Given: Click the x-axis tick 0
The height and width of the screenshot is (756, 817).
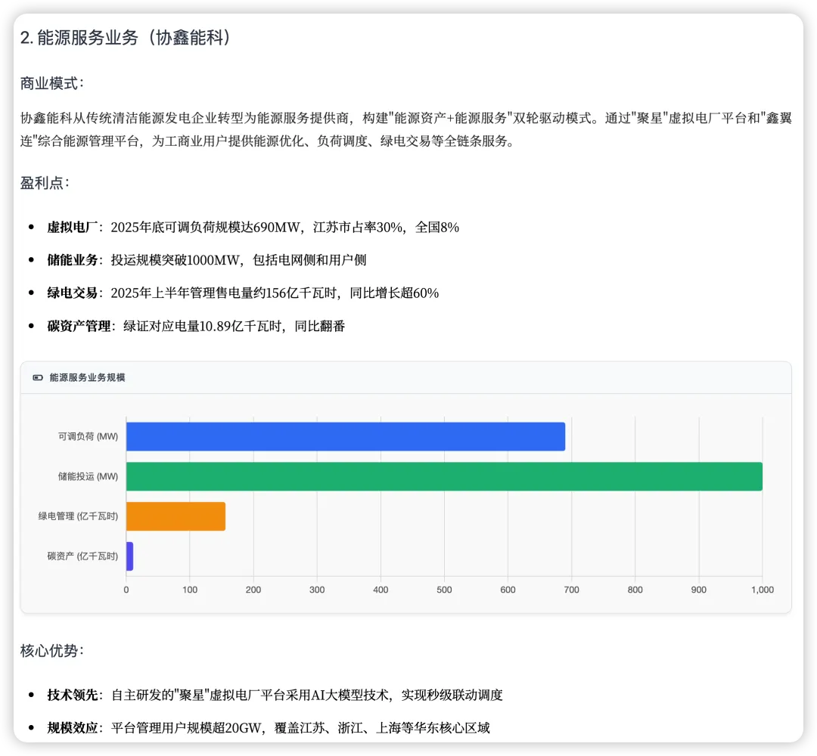Looking at the screenshot, I should click(x=126, y=590).
